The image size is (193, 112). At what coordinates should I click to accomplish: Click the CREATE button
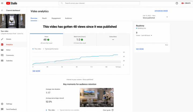coord(186,3)
